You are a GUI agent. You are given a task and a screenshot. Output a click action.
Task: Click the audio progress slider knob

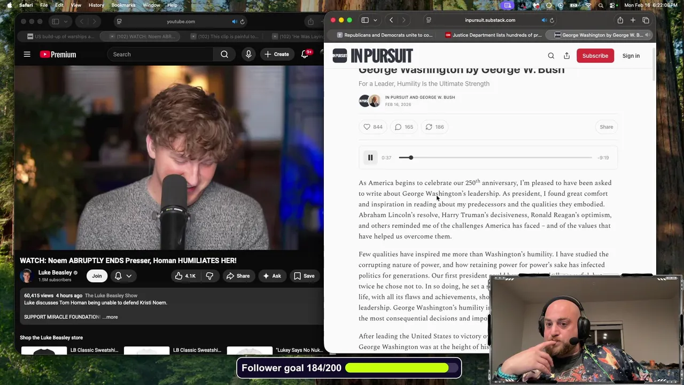click(x=410, y=158)
